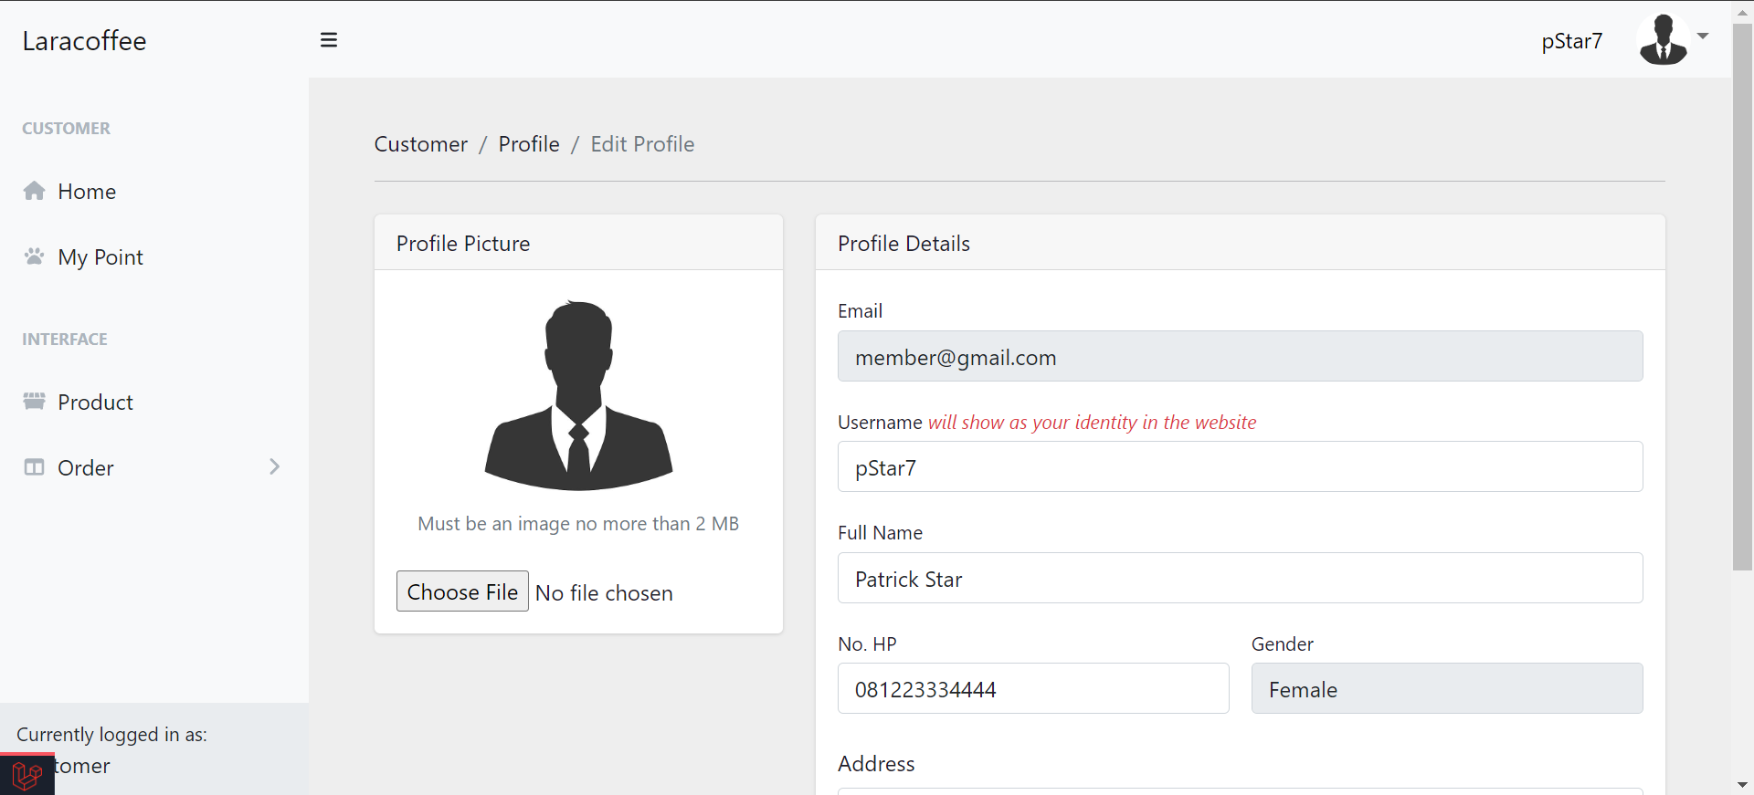The height and width of the screenshot is (795, 1754).
Task: Click the Home house icon
Action: tap(35, 191)
